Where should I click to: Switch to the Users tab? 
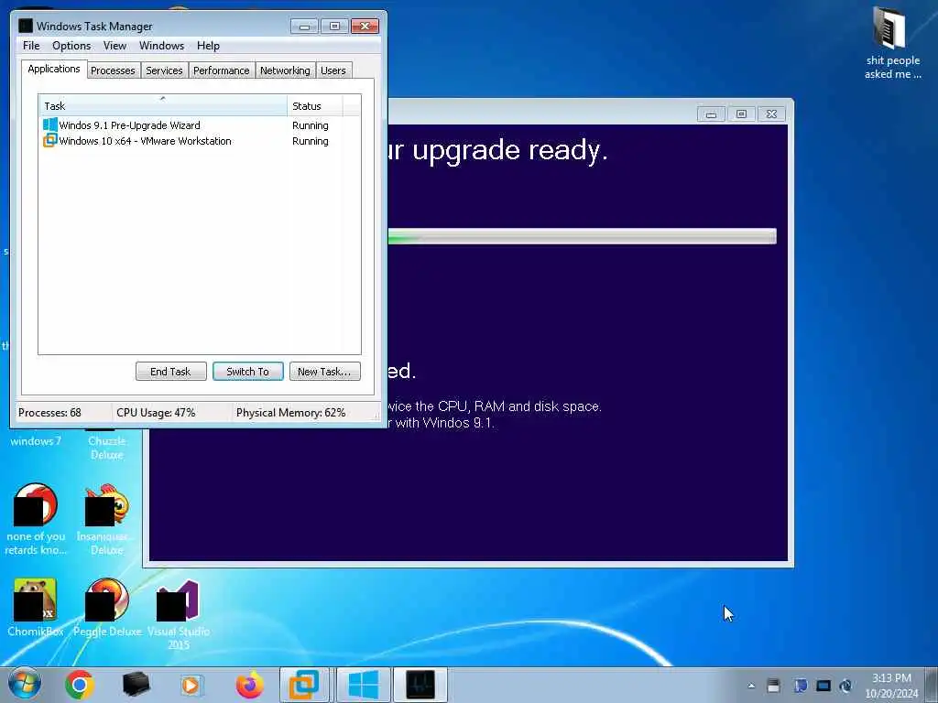(333, 70)
